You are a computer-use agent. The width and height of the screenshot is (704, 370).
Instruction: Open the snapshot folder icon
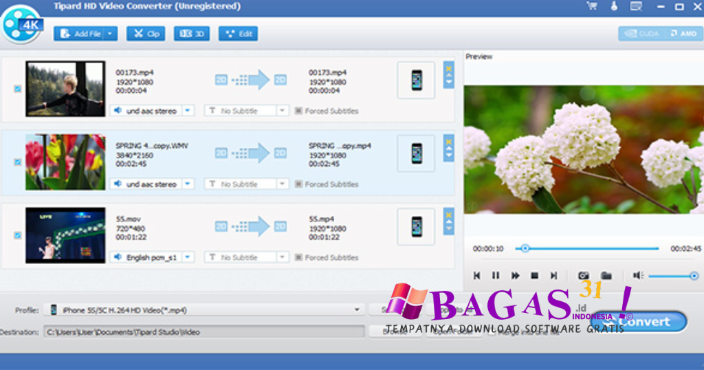tap(606, 276)
